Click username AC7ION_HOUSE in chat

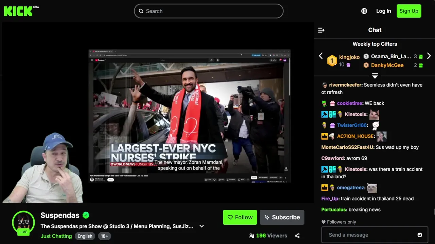355,136
